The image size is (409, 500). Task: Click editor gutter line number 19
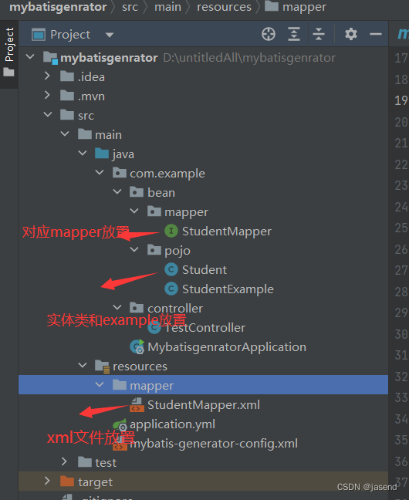tap(401, 100)
